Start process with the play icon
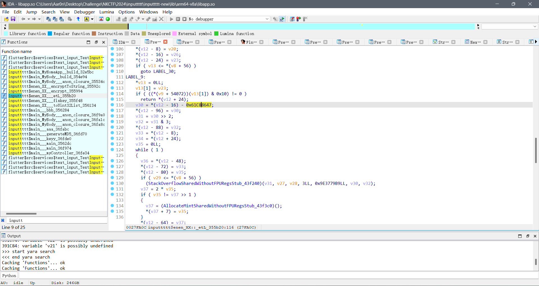The image size is (539, 286). [x=172, y=19]
